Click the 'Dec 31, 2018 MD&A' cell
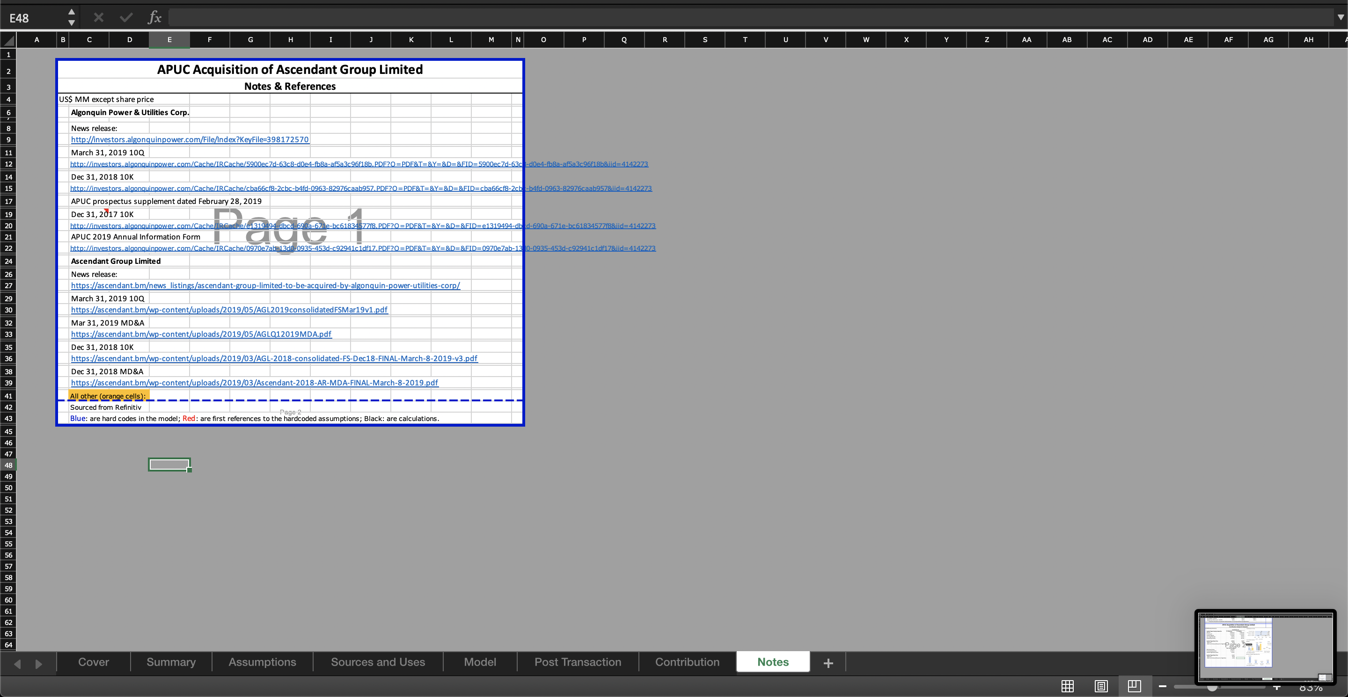 point(107,372)
